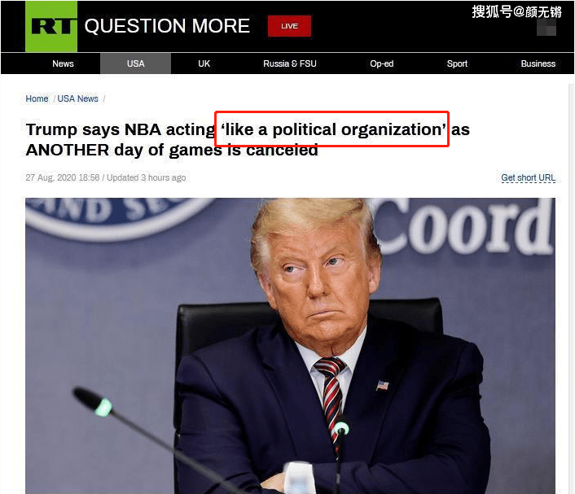Click USA News breadcrumb link
Image resolution: width=575 pixels, height=494 pixels.
click(x=77, y=99)
